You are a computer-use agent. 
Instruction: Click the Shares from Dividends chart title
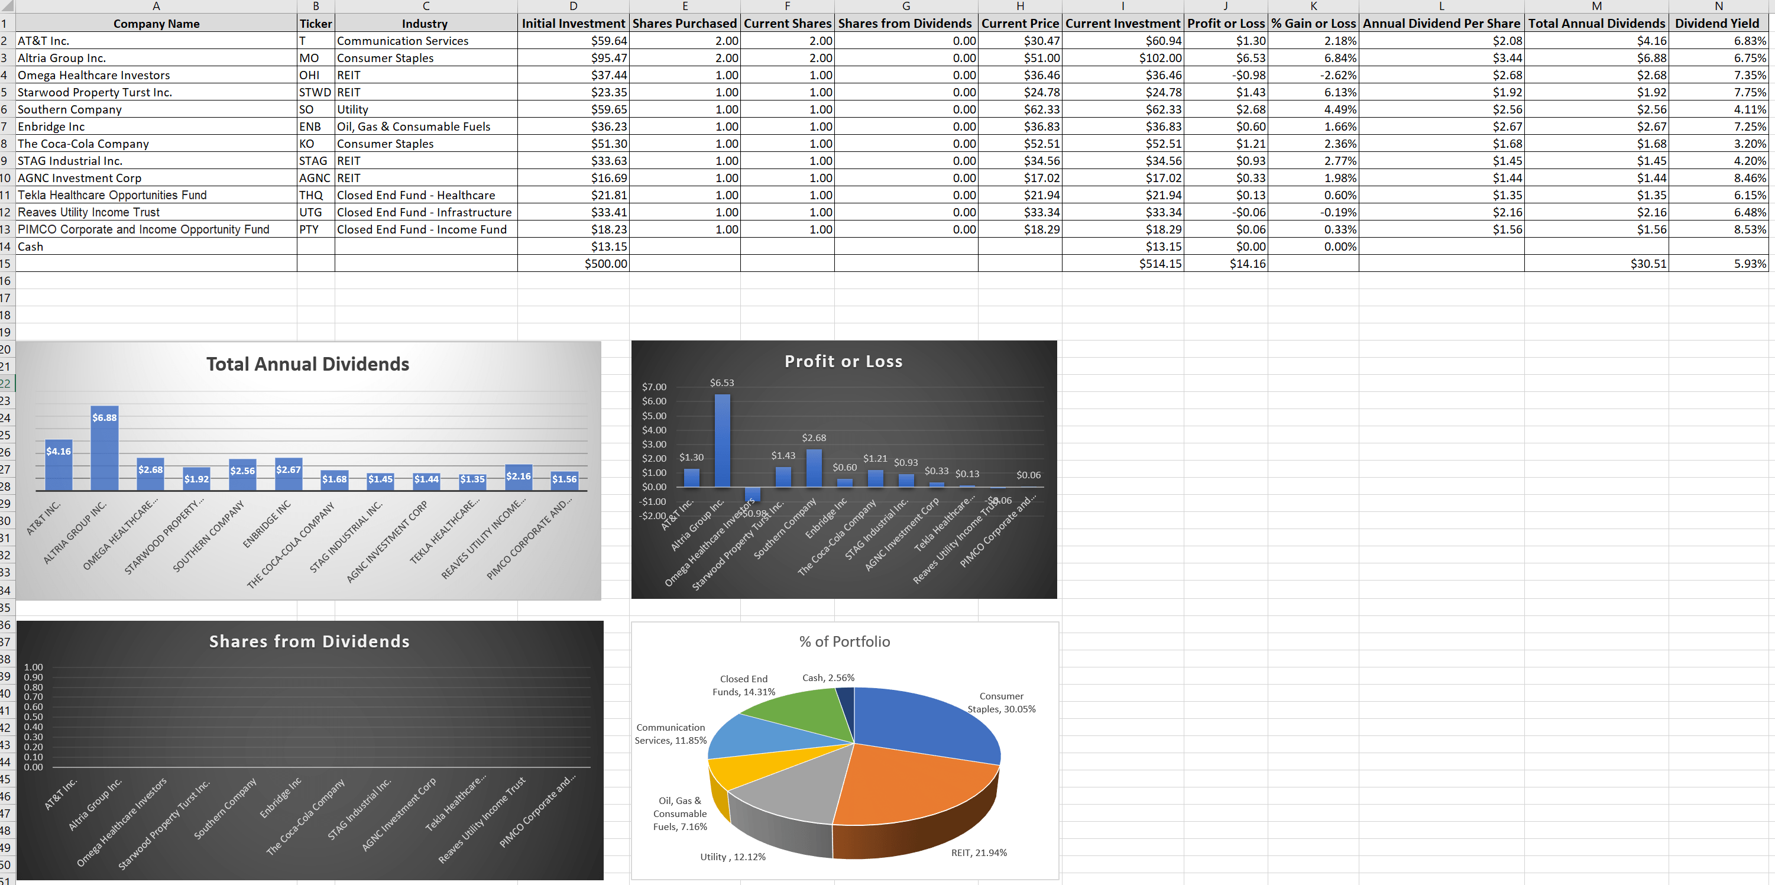[x=309, y=641]
